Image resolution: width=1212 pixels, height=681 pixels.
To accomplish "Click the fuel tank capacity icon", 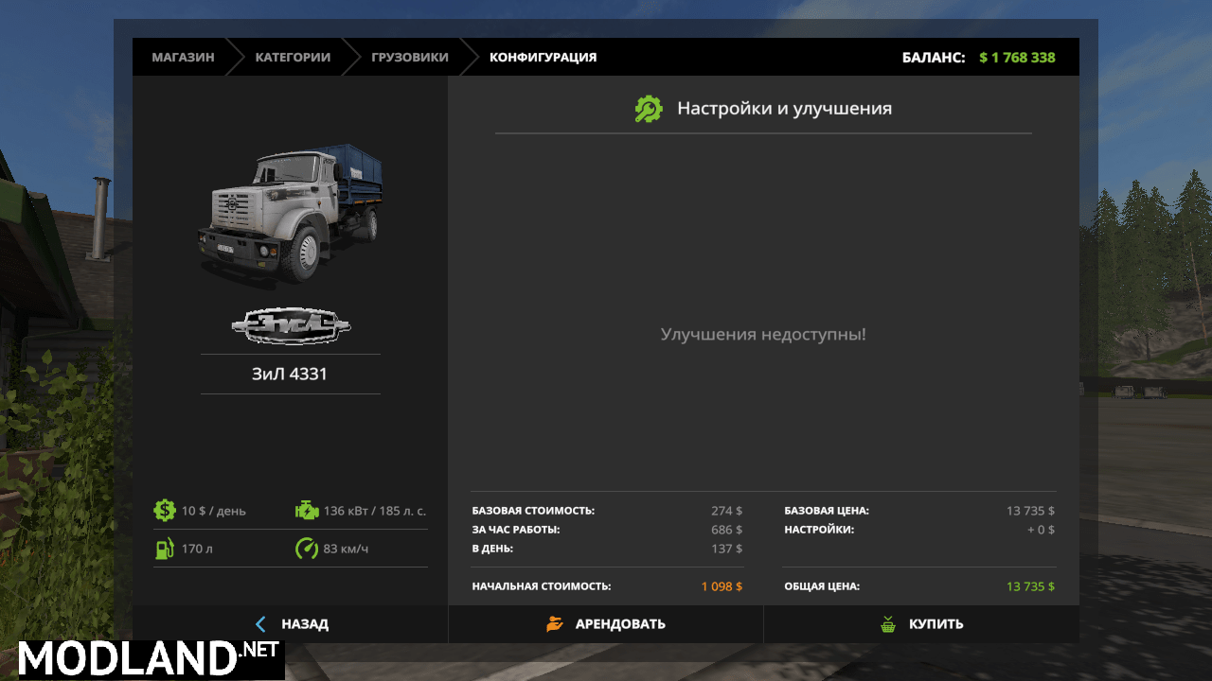I will (x=165, y=549).
